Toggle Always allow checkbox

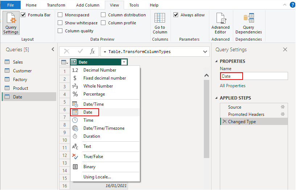[176, 15]
